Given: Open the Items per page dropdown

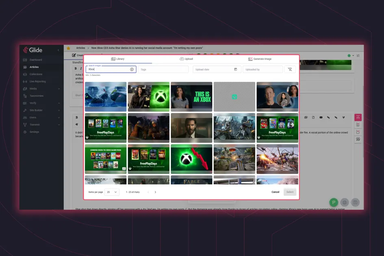Looking at the screenshot, I should [112, 192].
